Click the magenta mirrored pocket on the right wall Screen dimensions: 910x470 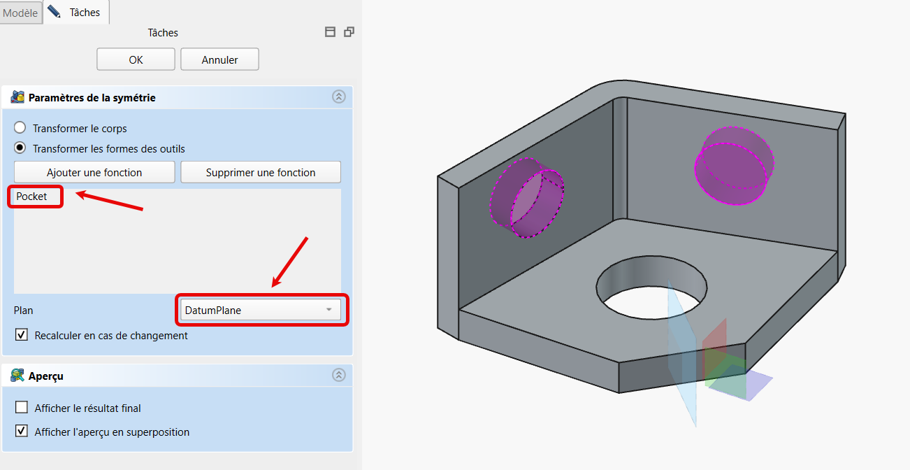click(x=734, y=166)
